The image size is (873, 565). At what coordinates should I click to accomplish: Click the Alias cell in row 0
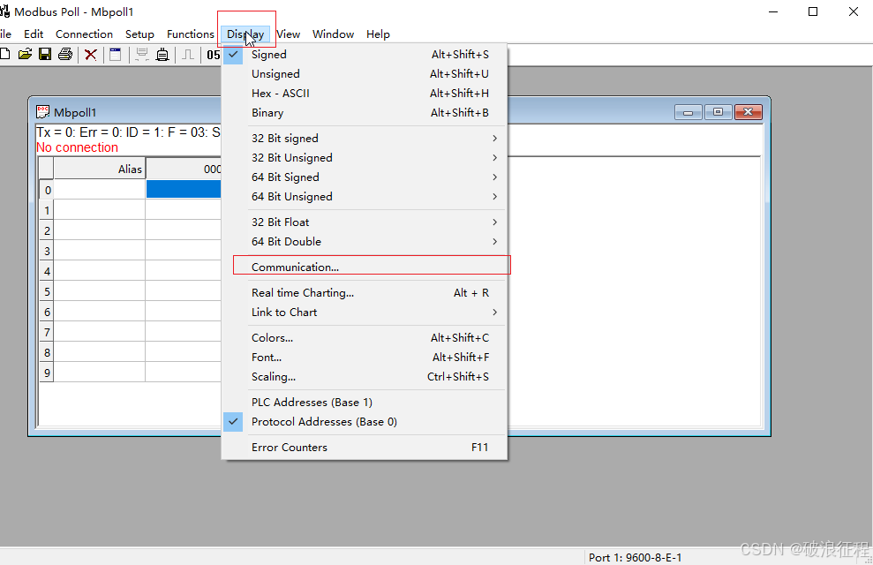pyautogui.click(x=100, y=189)
